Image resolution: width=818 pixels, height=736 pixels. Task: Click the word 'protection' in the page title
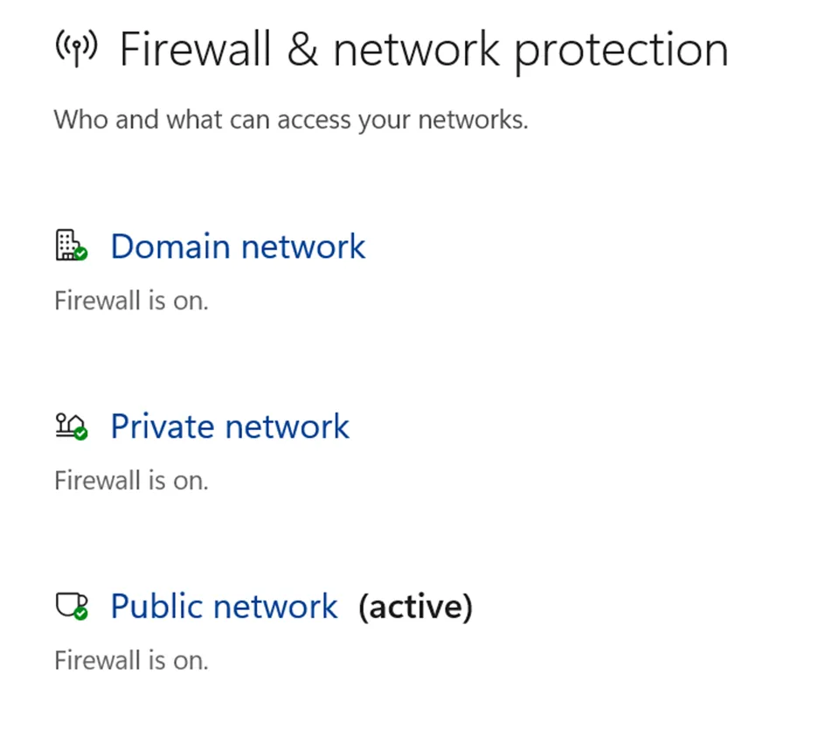click(620, 49)
